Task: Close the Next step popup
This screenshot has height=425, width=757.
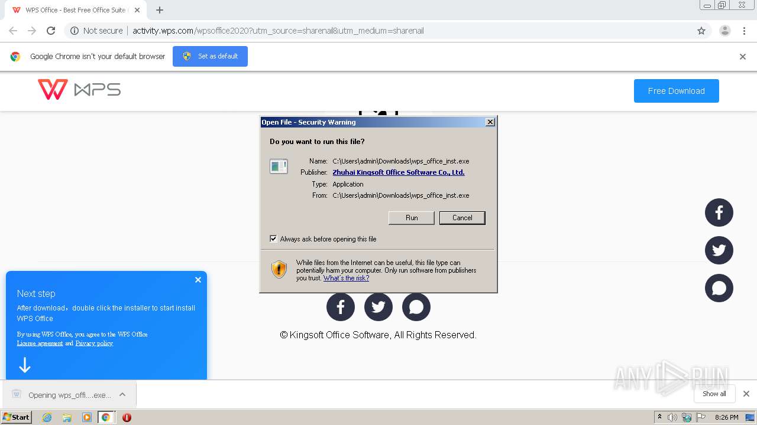Action: pyautogui.click(x=198, y=280)
